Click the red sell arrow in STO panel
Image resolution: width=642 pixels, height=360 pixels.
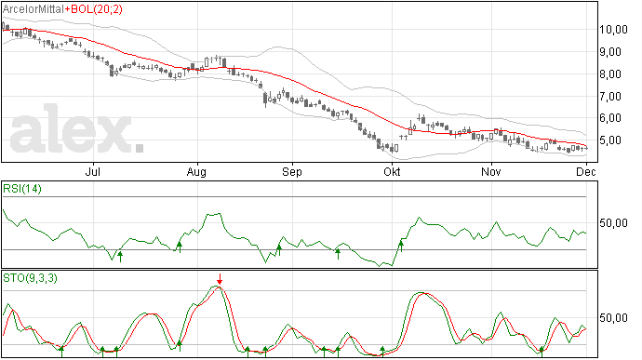coord(220,279)
